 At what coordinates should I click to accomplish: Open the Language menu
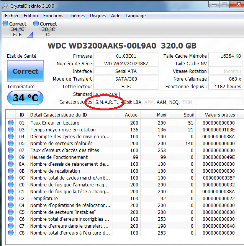coord(136,16)
